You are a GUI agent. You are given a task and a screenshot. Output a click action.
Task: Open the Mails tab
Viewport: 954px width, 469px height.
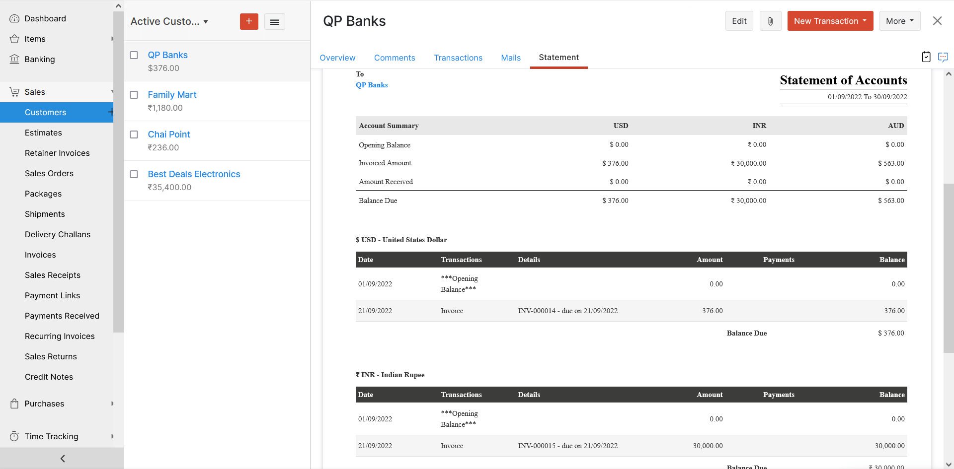tap(511, 58)
